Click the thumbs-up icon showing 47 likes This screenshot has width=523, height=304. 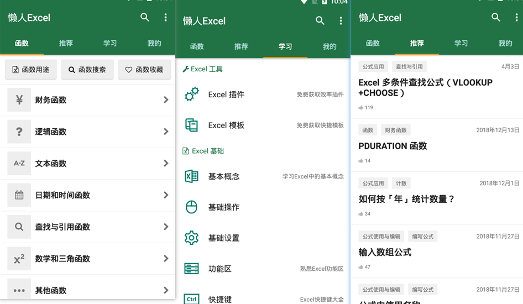coord(360,267)
